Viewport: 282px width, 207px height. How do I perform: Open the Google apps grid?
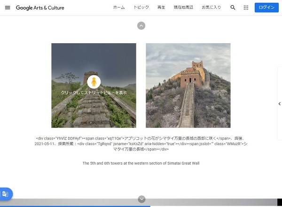[x=246, y=8]
